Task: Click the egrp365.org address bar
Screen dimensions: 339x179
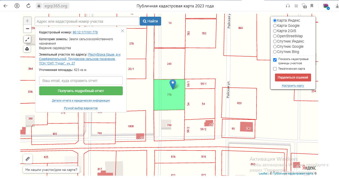Action: [x=55, y=6]
